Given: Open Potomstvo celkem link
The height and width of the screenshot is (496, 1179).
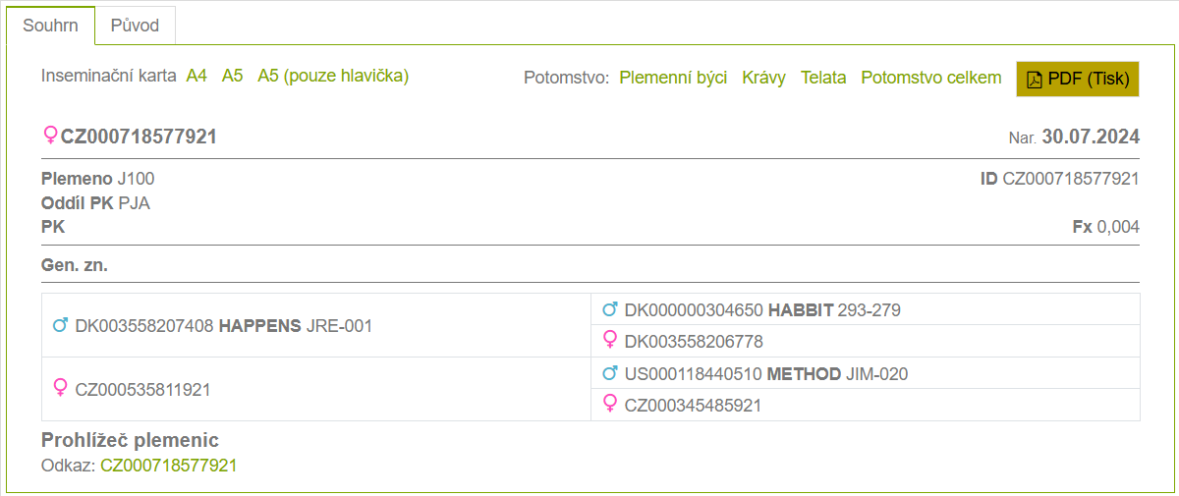Looking at the screenshot, I should click(930, 78).
